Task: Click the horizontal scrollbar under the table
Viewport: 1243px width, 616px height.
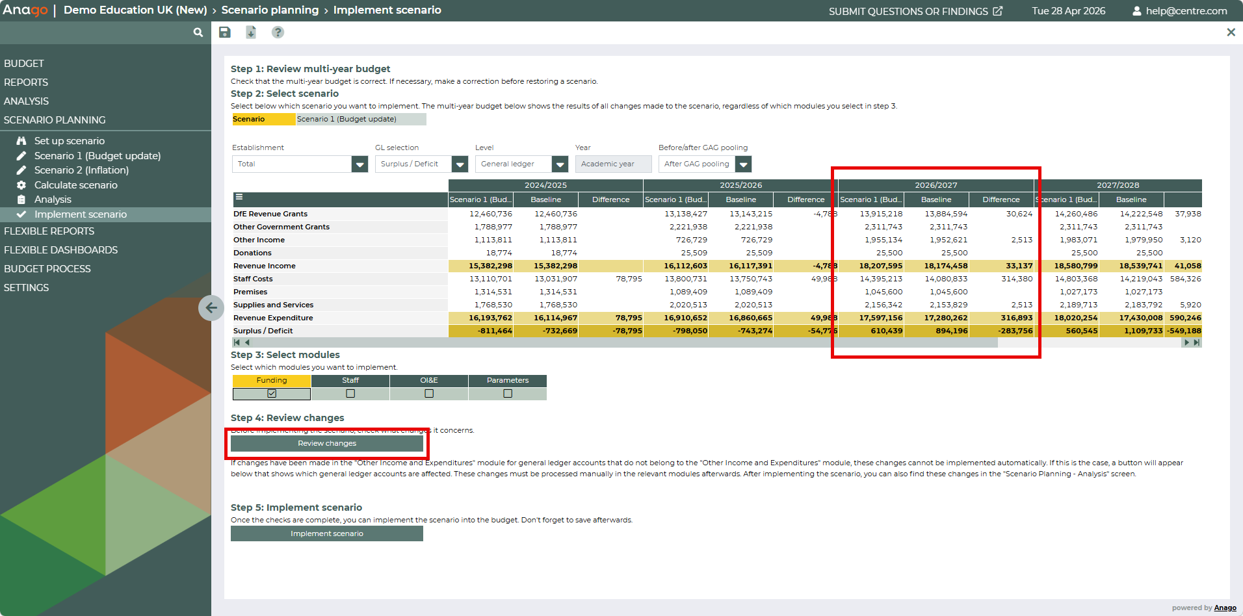Action: point(624,342)
